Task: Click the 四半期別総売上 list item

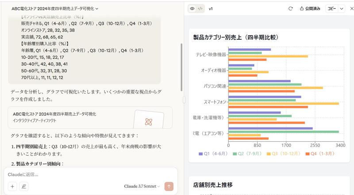Action: 86,150
